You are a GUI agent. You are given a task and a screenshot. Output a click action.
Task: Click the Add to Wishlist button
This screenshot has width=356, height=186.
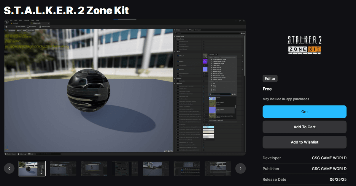click(304, 142)
